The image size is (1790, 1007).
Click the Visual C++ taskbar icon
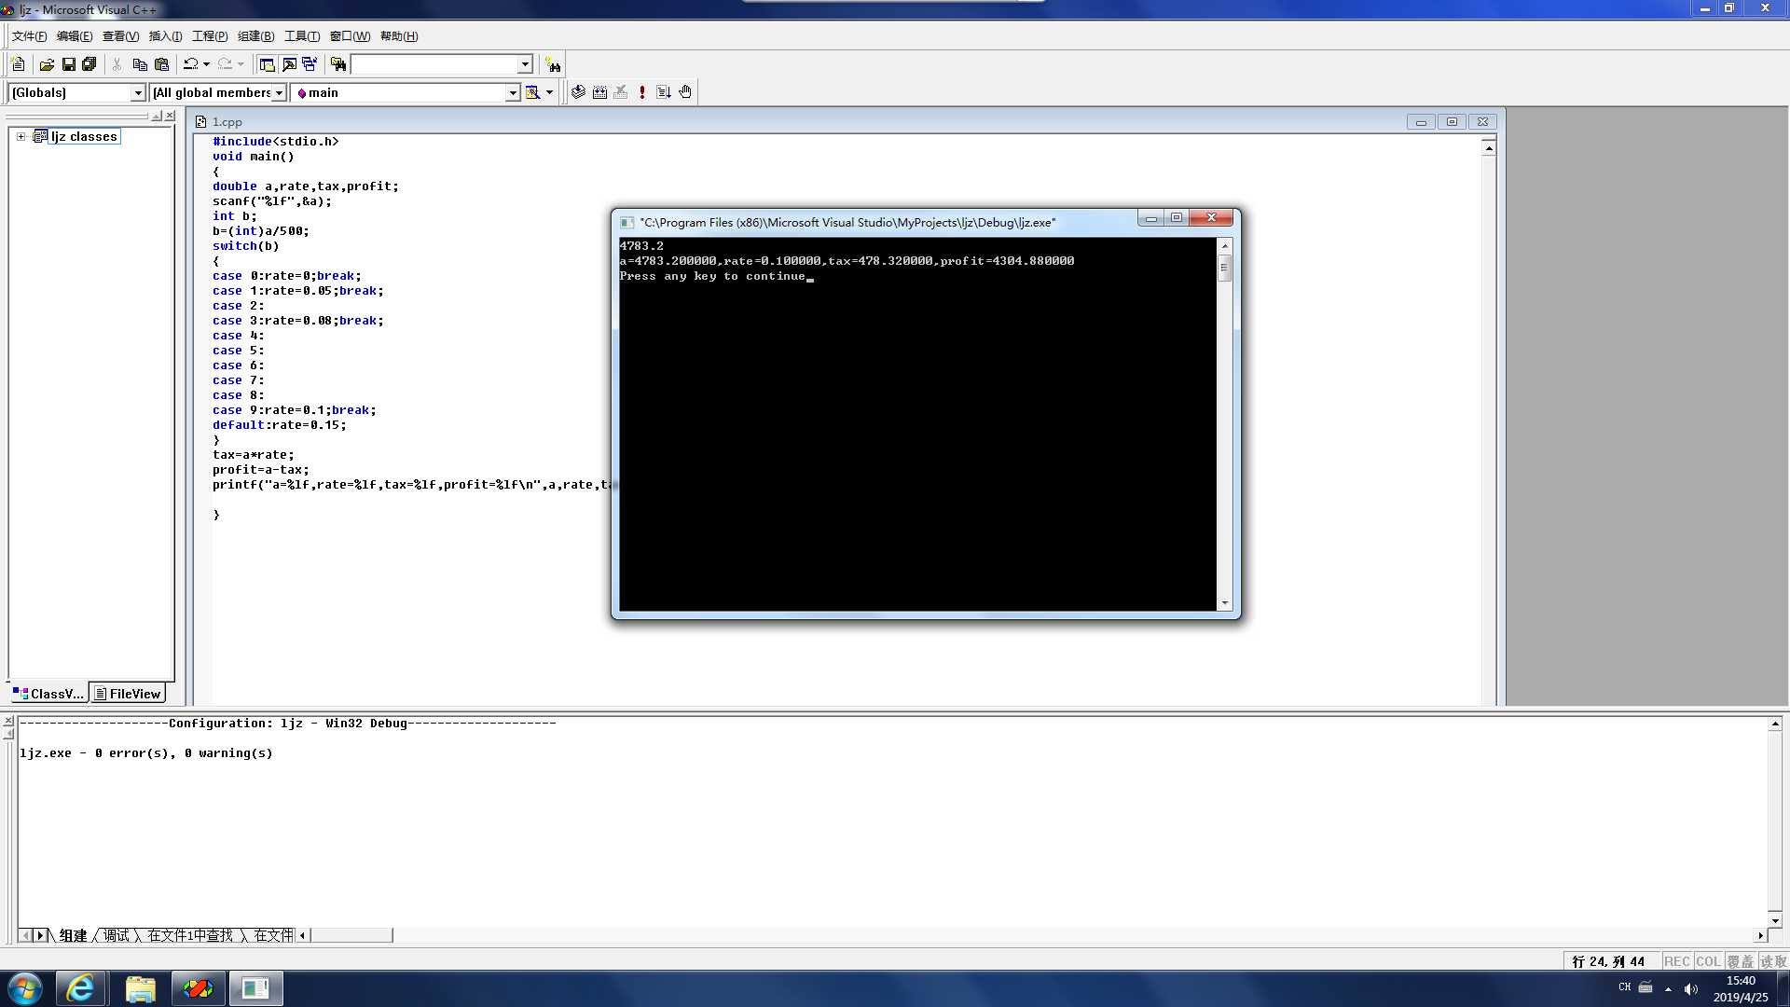click(198, 988)
